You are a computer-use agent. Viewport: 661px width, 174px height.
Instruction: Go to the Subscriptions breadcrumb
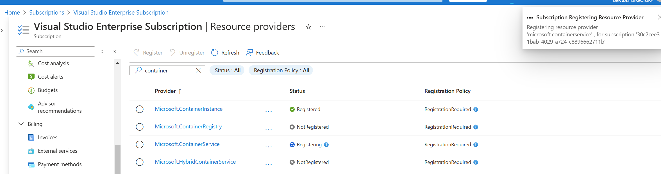click(x=47, y=13)
